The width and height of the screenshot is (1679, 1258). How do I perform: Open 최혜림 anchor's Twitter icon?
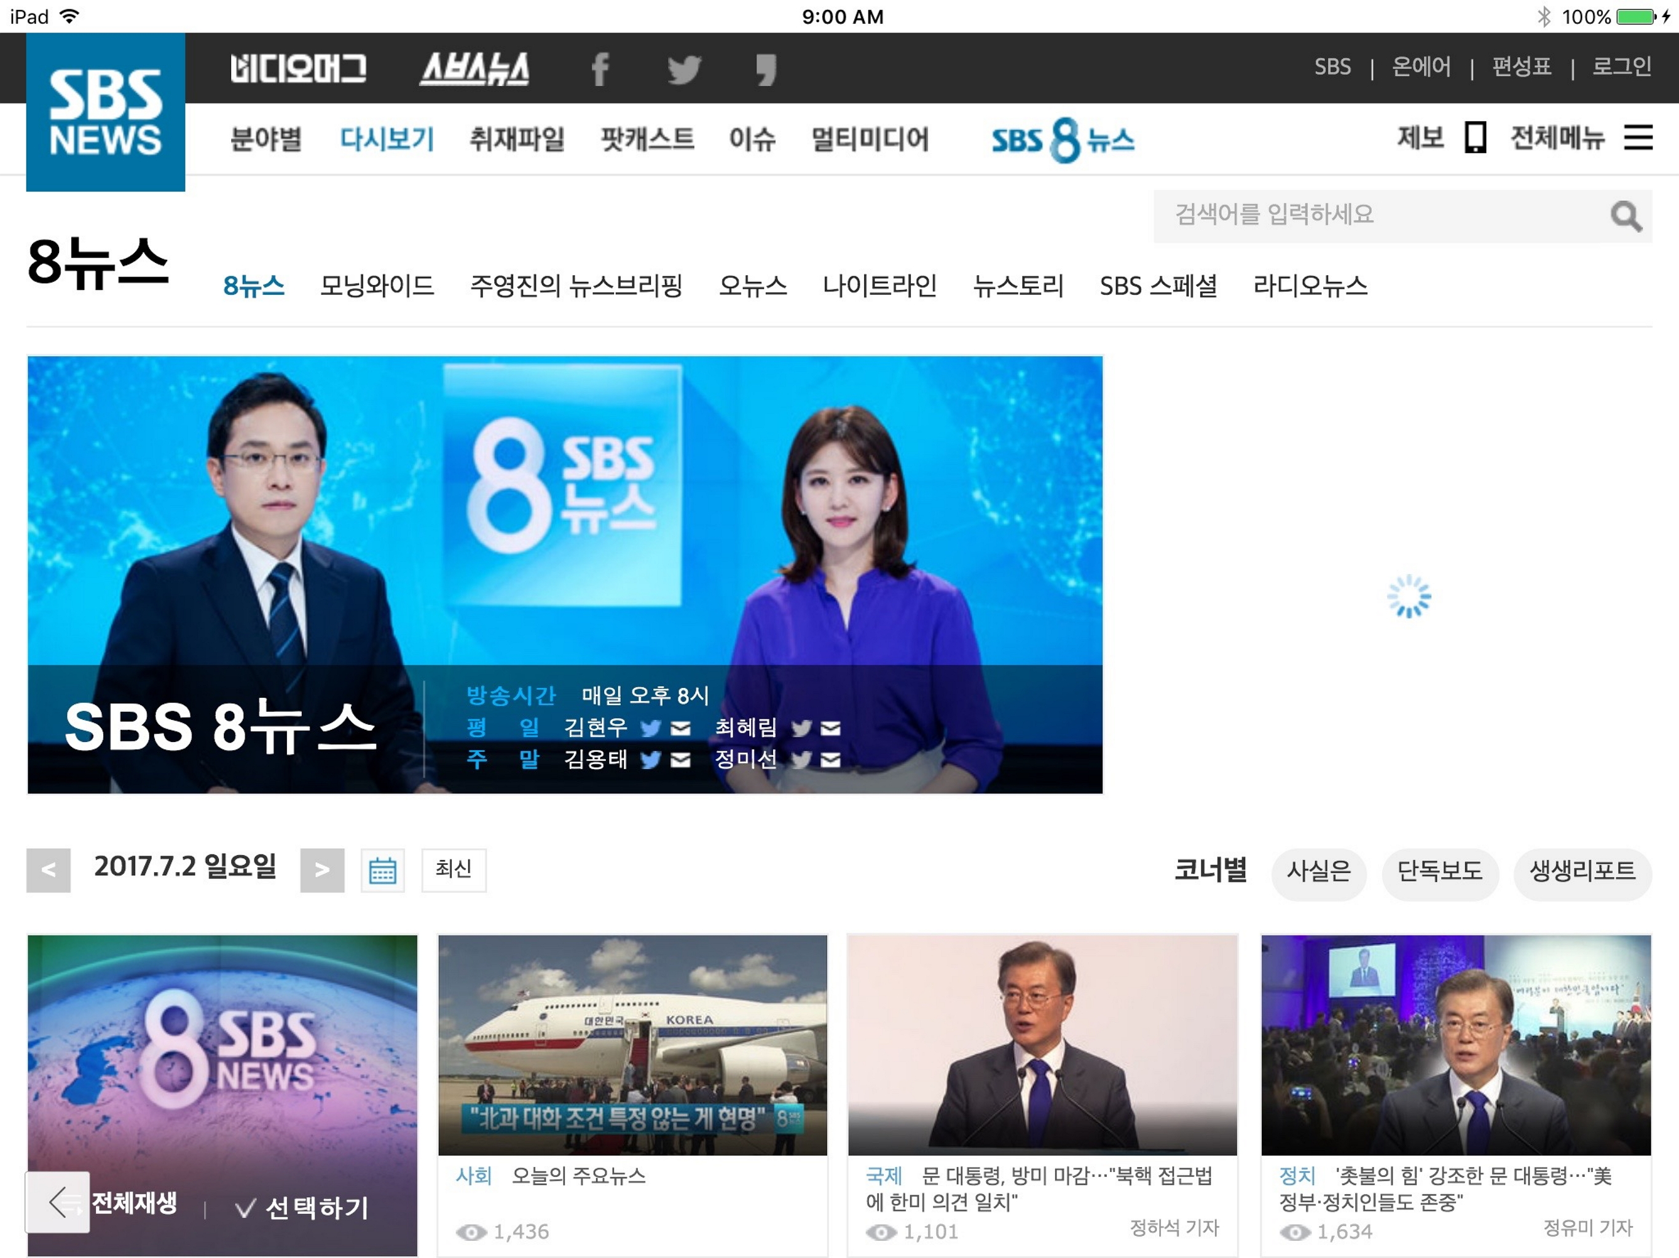pos(801,728)
